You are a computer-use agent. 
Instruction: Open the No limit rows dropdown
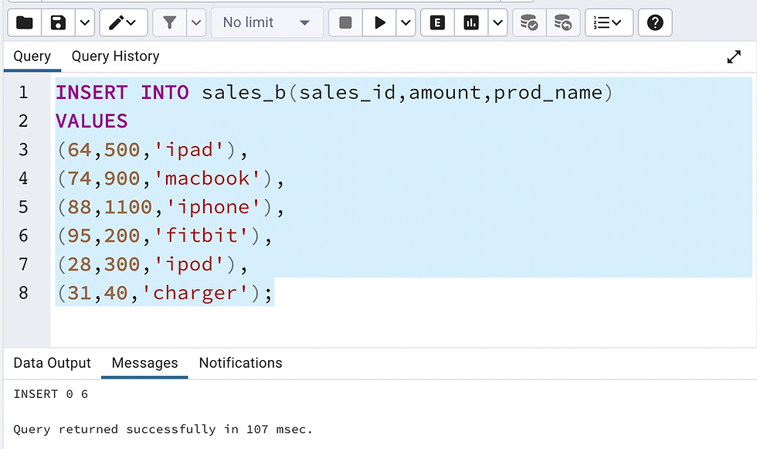pos(267,22)
